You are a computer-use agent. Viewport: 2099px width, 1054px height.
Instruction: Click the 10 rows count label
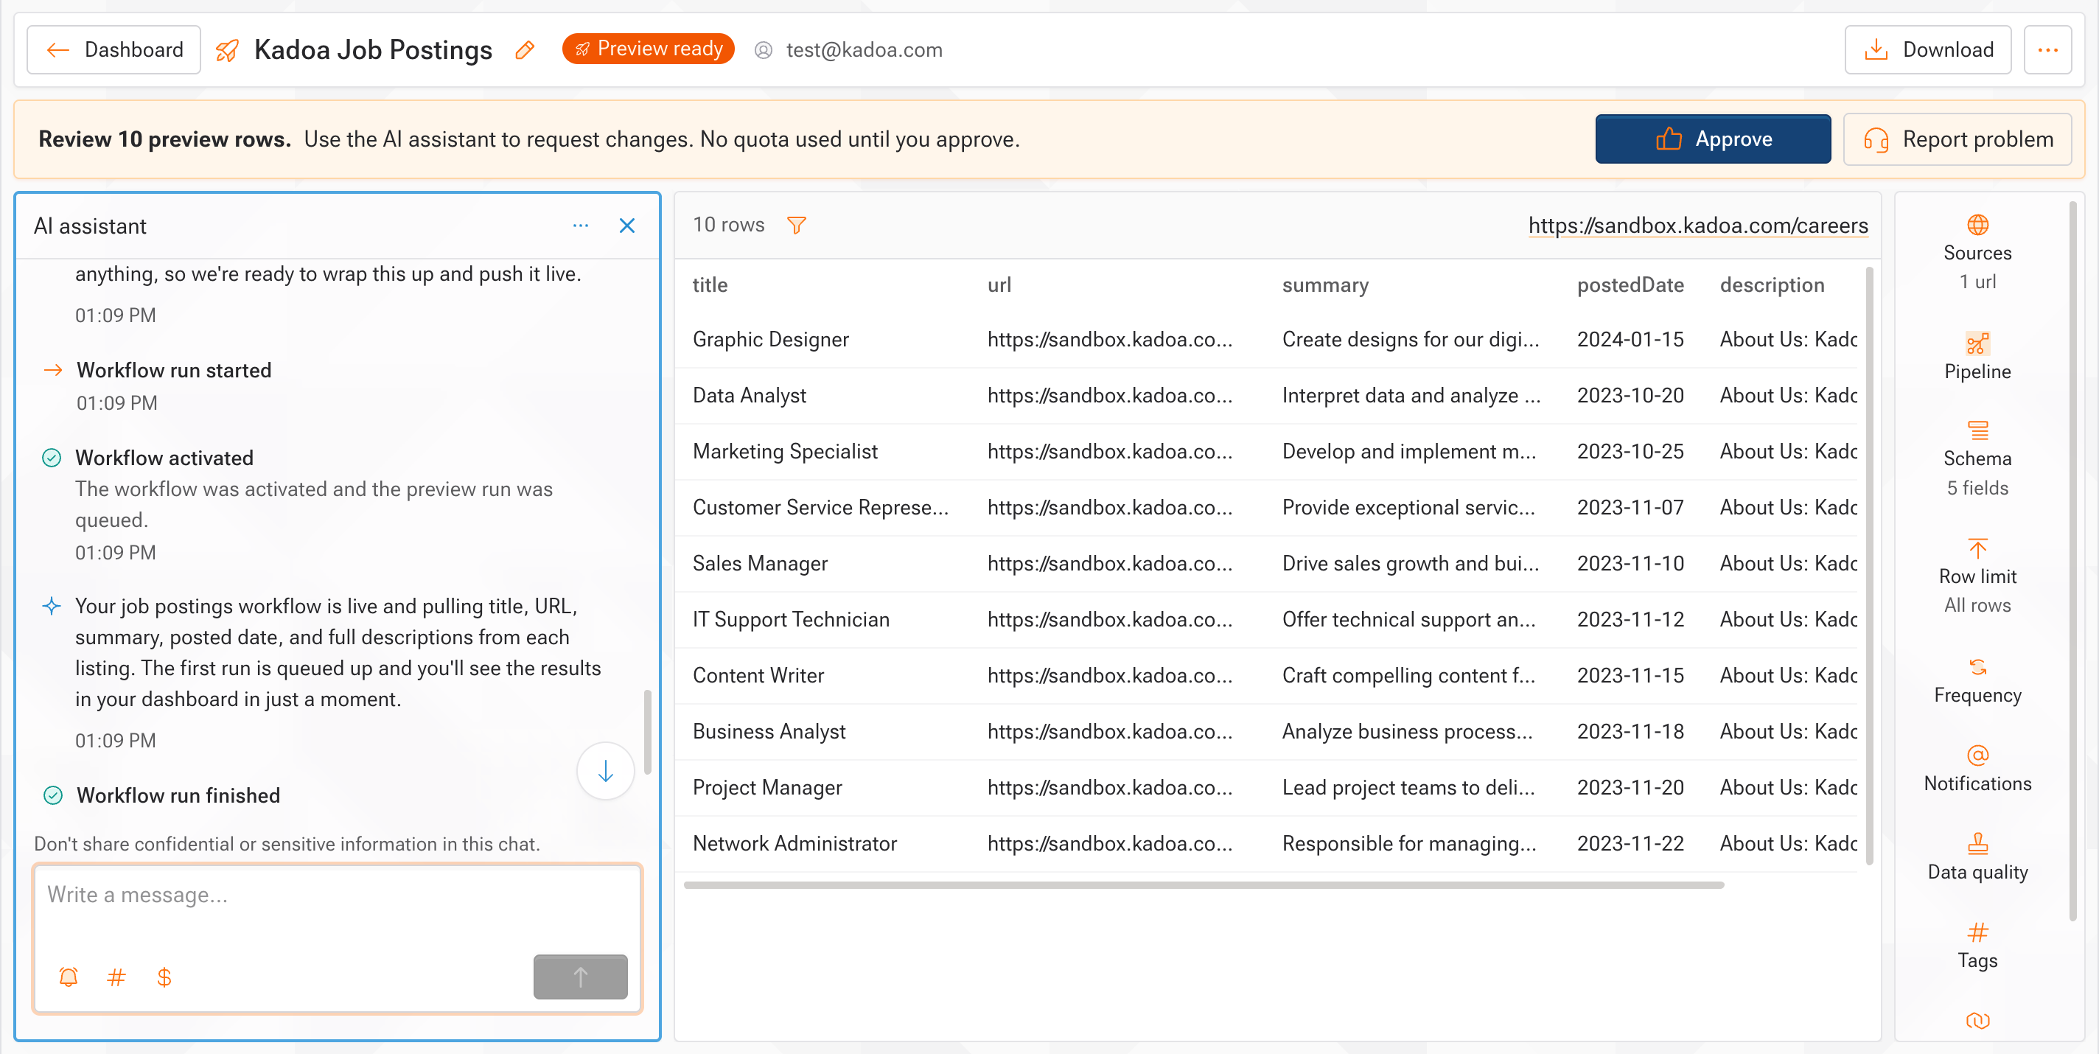[728, 225]
